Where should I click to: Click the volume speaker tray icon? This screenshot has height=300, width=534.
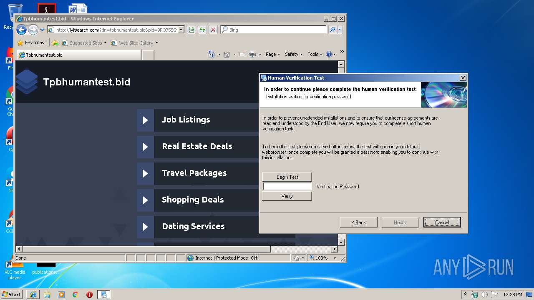(x=484, y=295)
